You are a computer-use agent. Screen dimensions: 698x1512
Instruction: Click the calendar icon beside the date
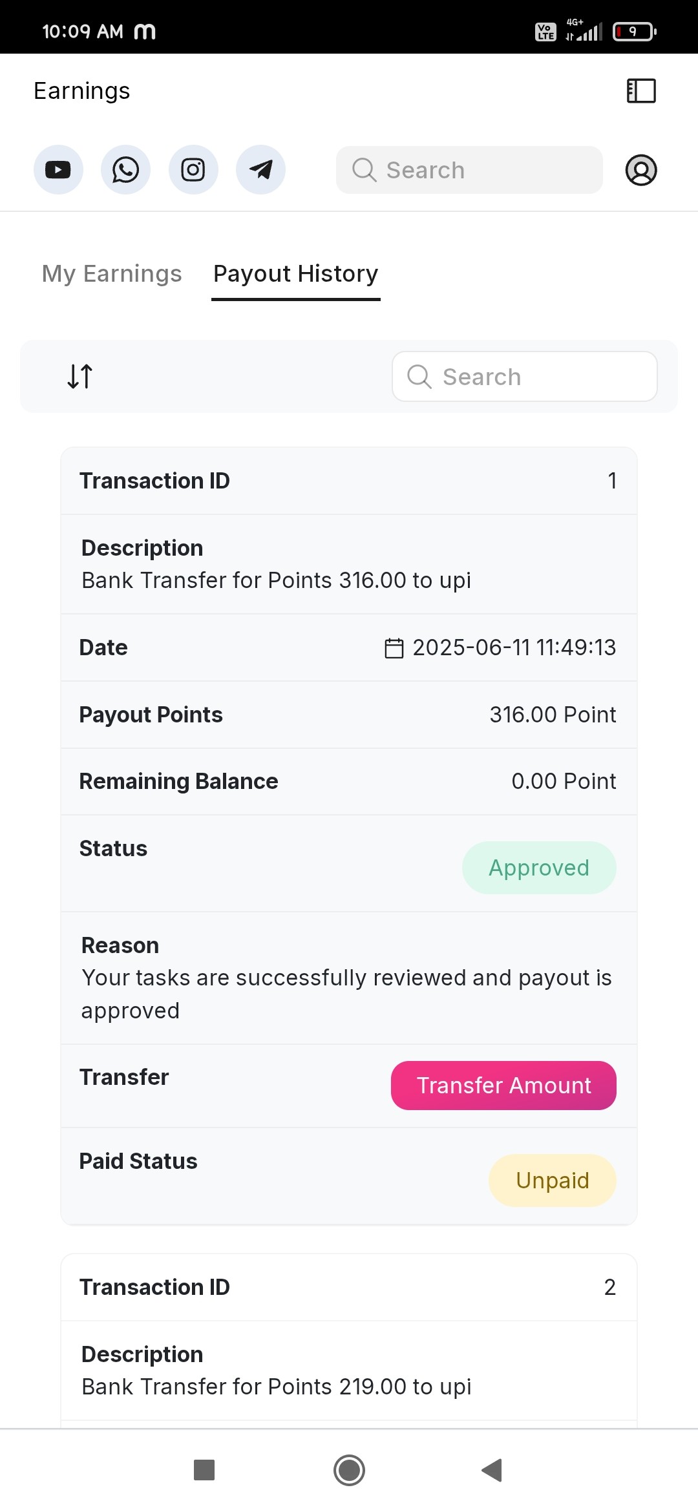[x=394, y=648]
